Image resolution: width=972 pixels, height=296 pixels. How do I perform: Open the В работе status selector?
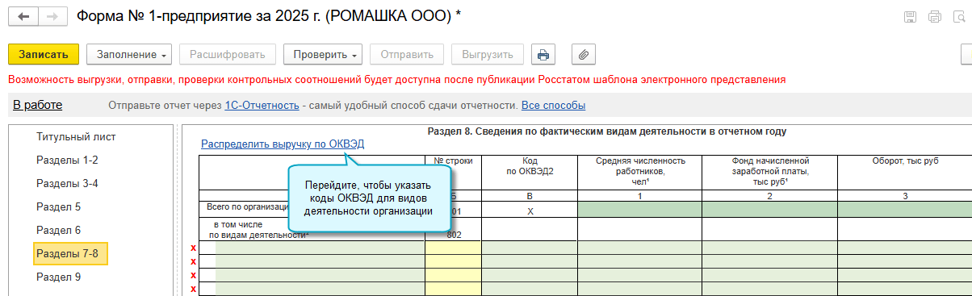point(38,105)
